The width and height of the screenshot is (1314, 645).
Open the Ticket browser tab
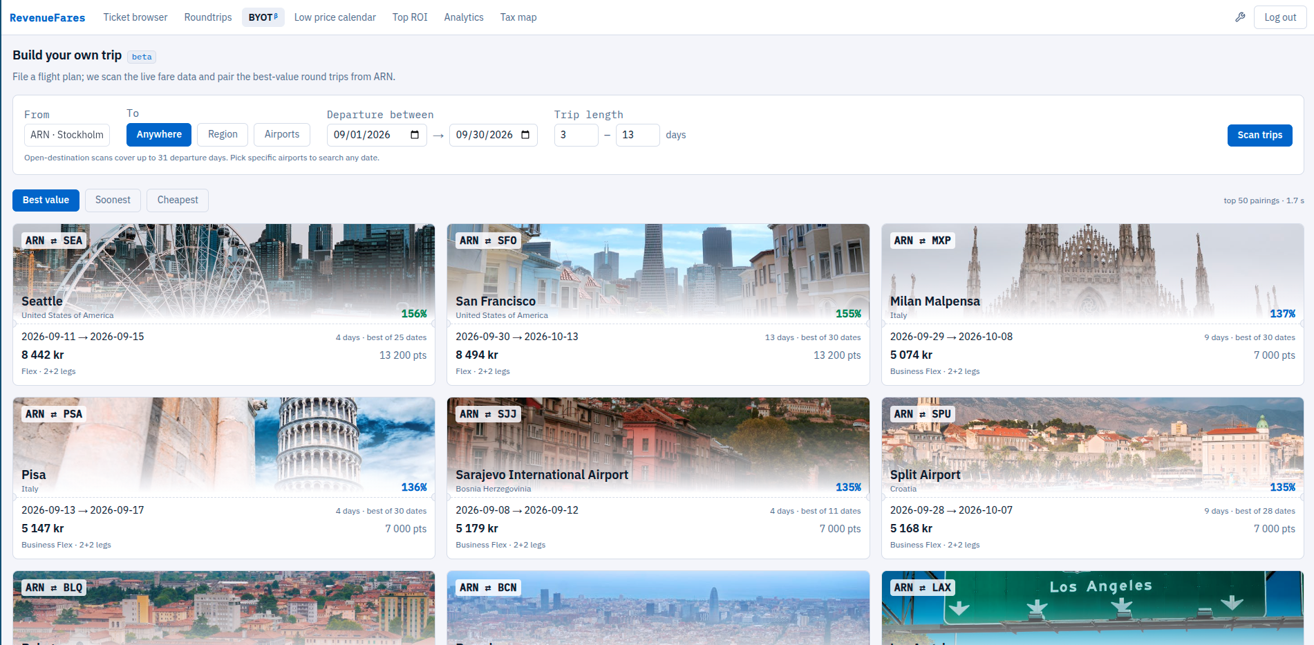click(135, 17)
